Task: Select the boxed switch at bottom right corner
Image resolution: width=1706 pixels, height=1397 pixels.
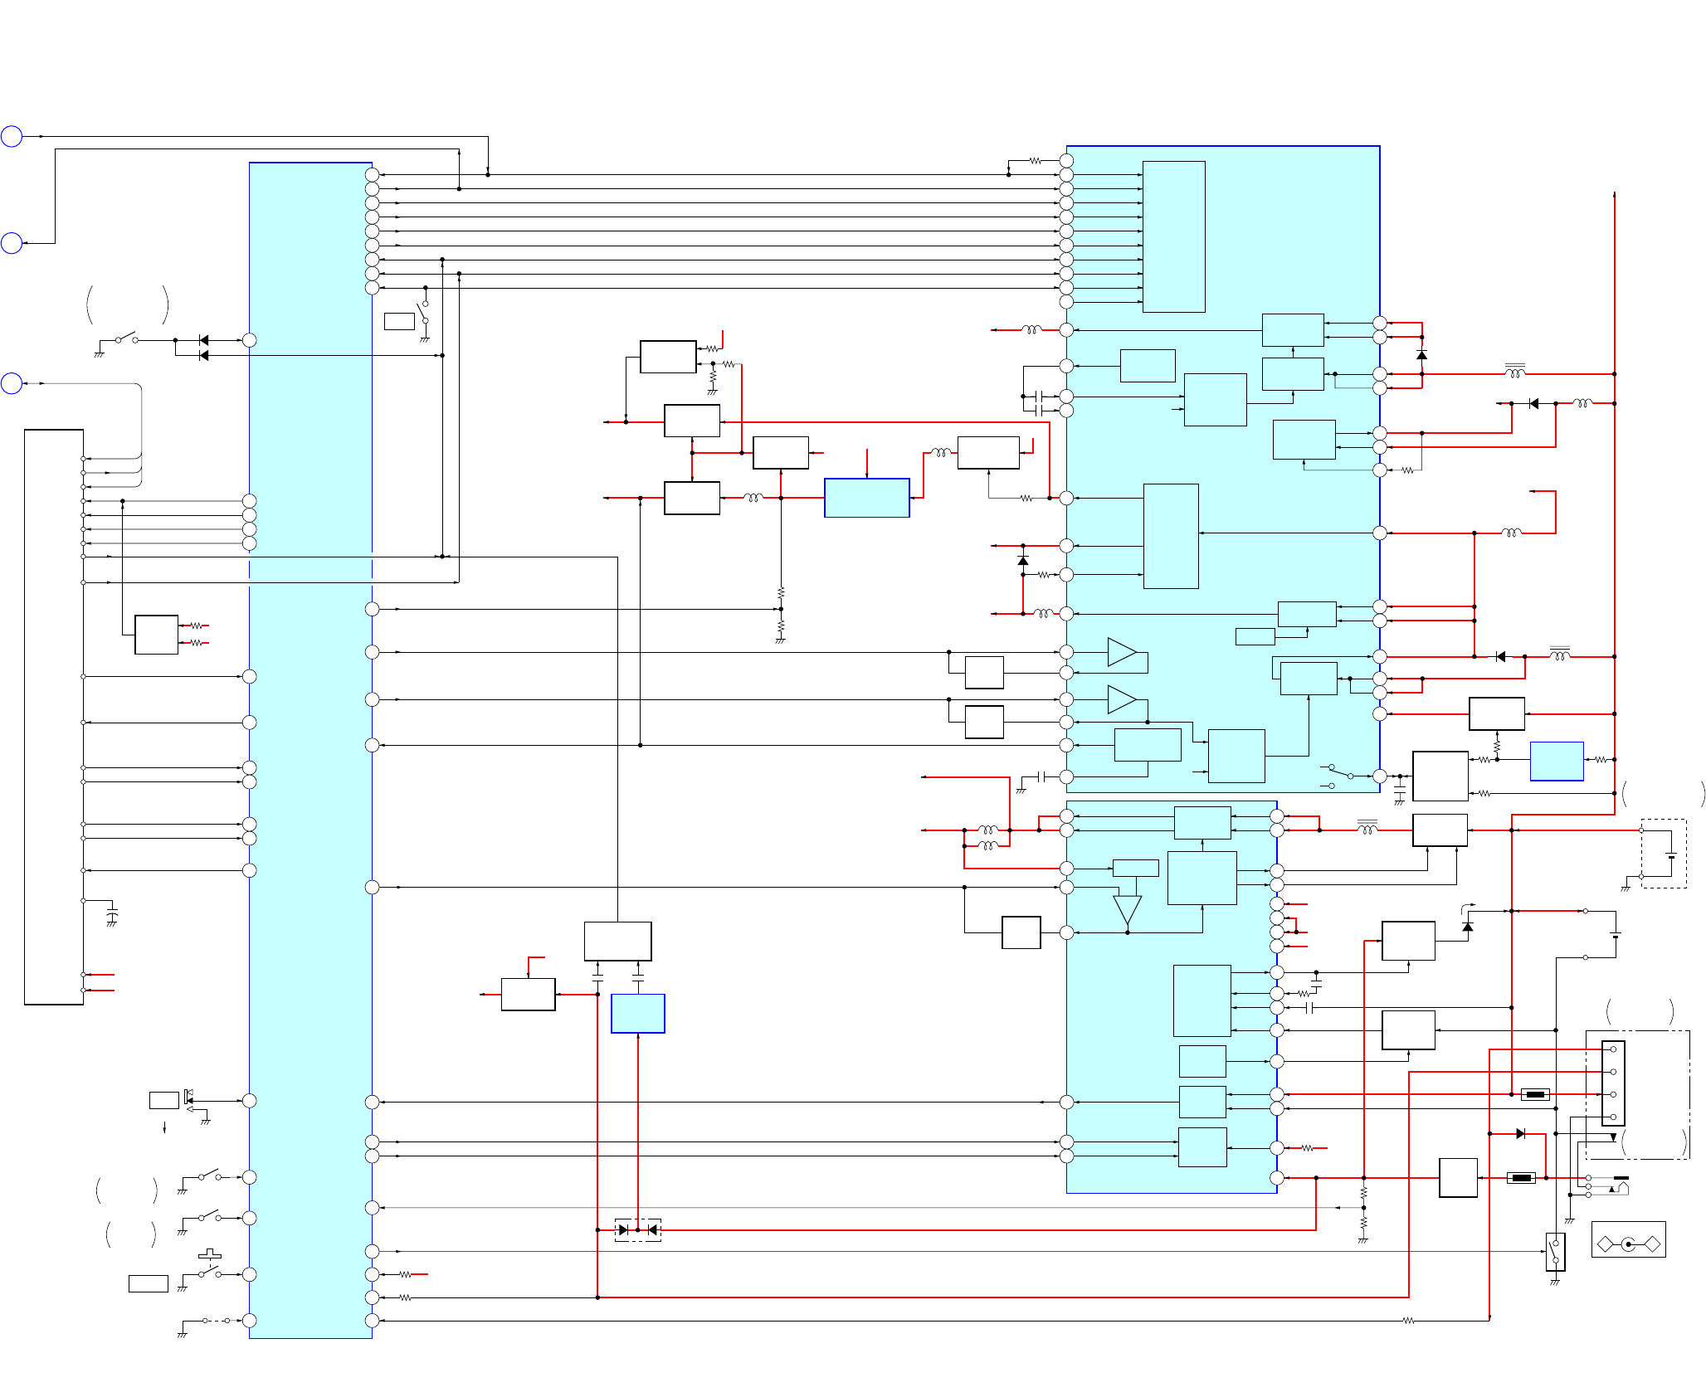Action: (1555, 1252)
